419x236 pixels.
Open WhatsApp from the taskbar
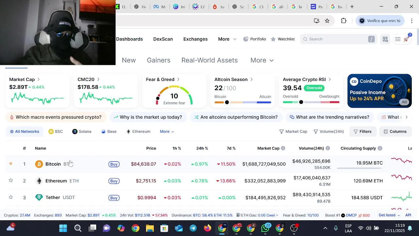point(265,228)
